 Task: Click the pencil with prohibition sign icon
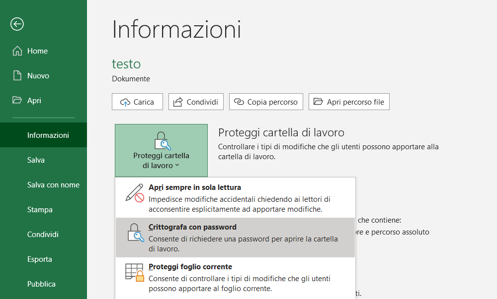135,193
